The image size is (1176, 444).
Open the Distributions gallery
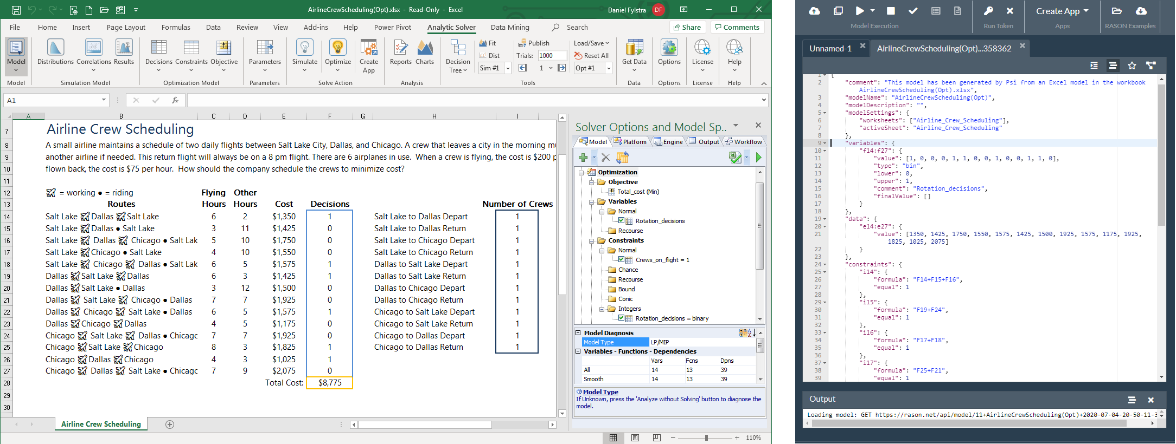tap(55, 53)
